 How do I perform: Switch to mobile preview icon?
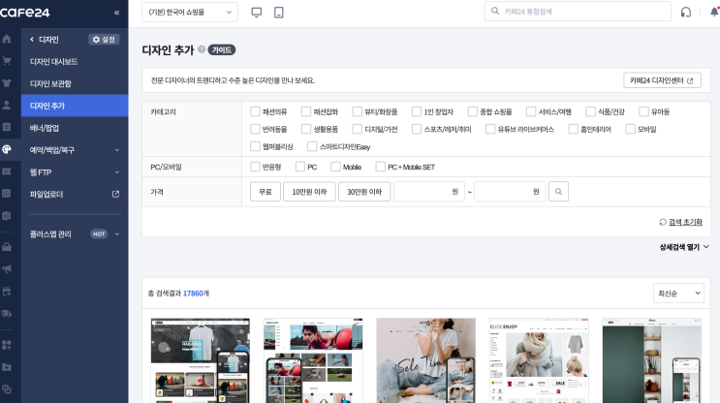point(279,13)
